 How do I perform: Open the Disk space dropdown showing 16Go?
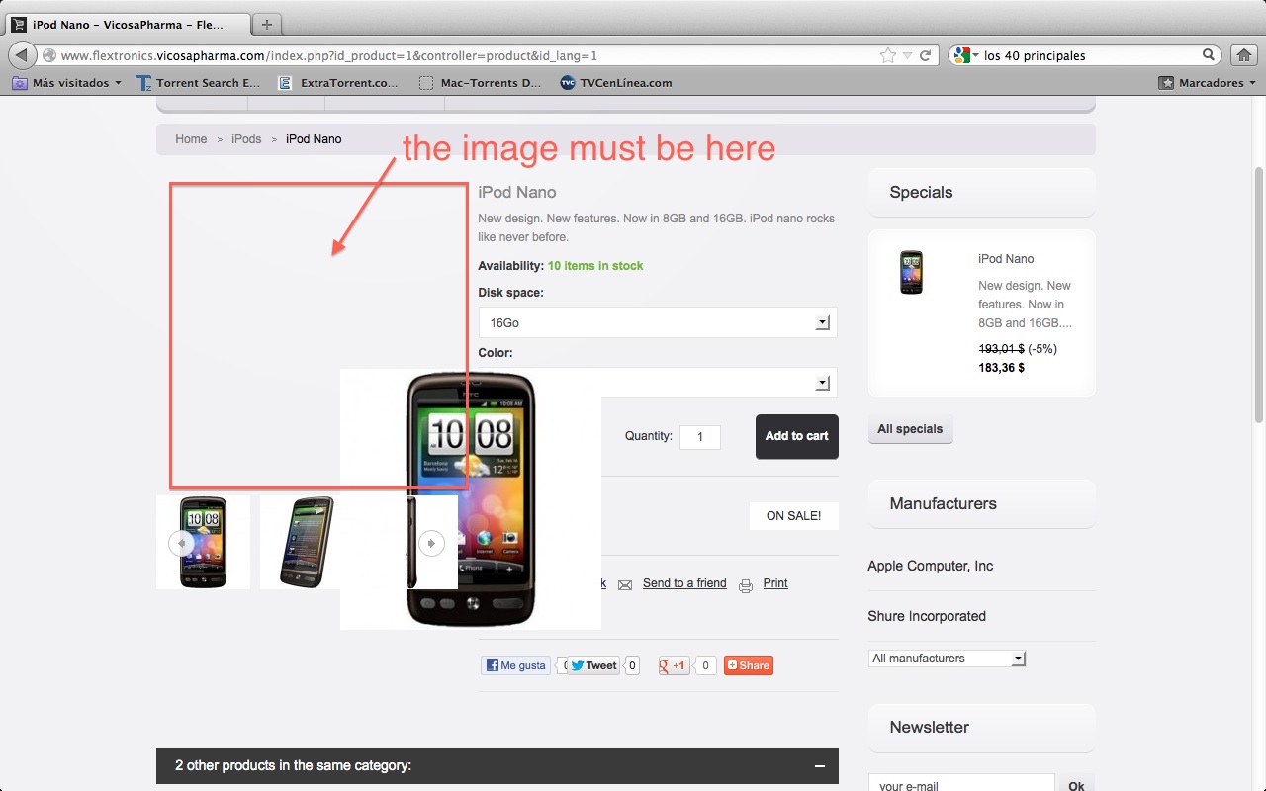(658, 322)
